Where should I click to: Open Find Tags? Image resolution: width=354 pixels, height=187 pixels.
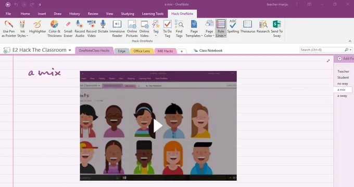(x=179, y=29)
